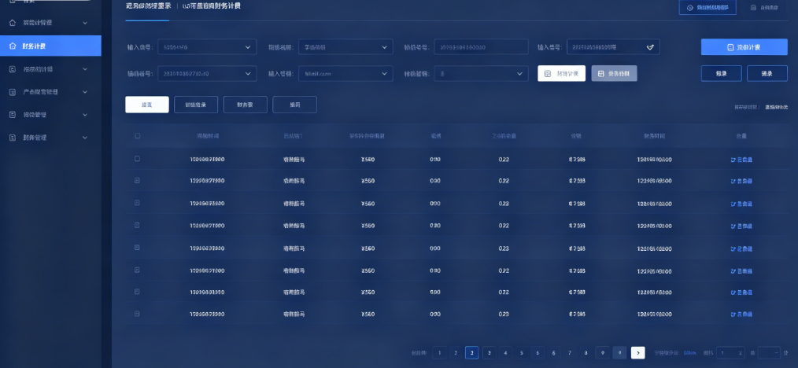
Task: Go to the next page with the arrow button
Action: click(x=637, y=353)
